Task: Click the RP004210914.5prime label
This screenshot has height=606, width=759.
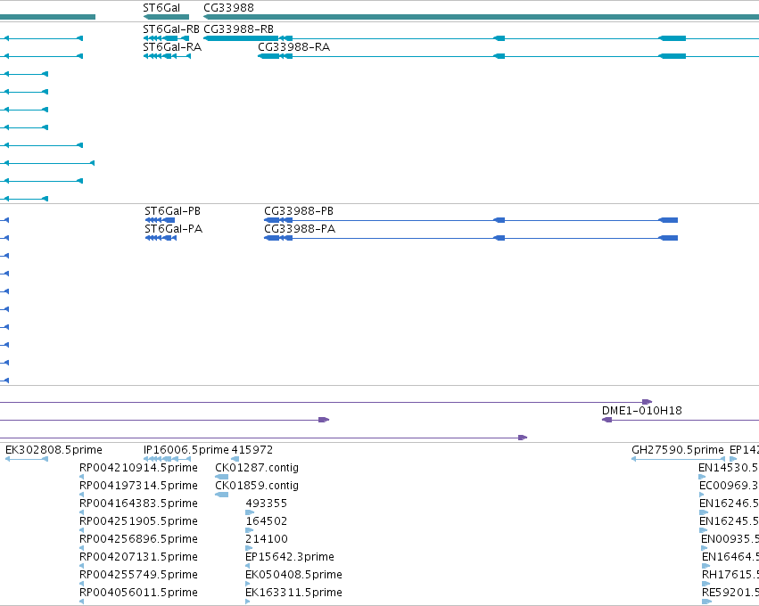Action: (x=138, y=468)
